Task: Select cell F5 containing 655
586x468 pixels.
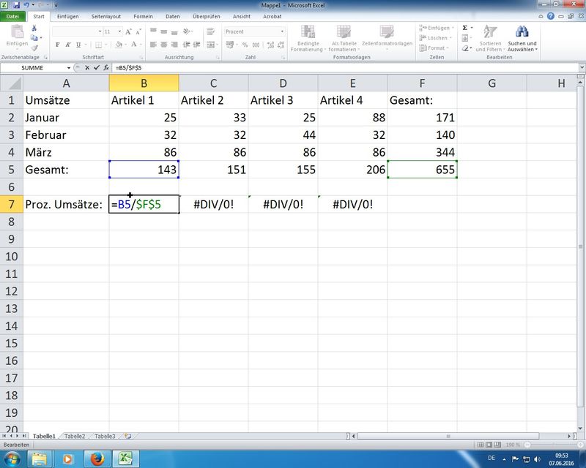Action: [x=422, y=170]
